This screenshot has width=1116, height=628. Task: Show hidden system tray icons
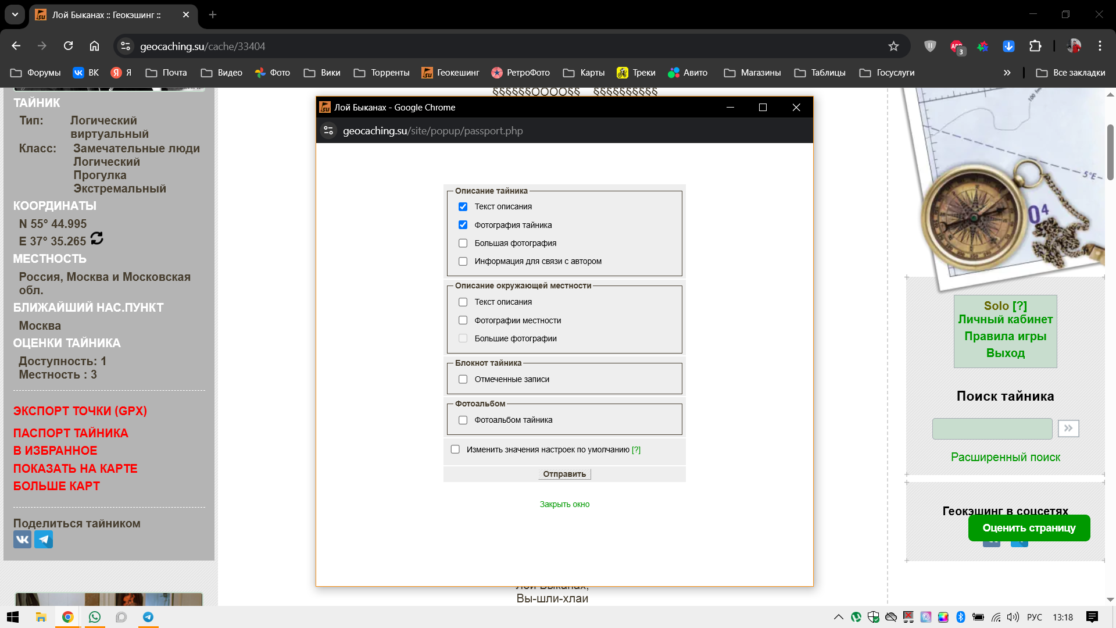838,617
